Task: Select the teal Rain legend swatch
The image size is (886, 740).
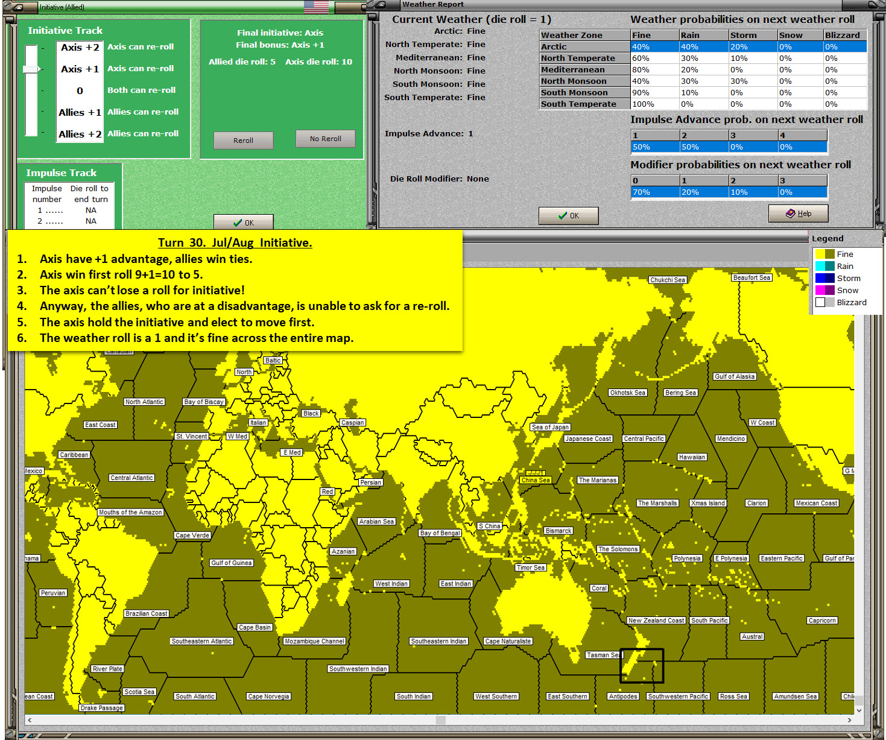Action: pos(830,266)
